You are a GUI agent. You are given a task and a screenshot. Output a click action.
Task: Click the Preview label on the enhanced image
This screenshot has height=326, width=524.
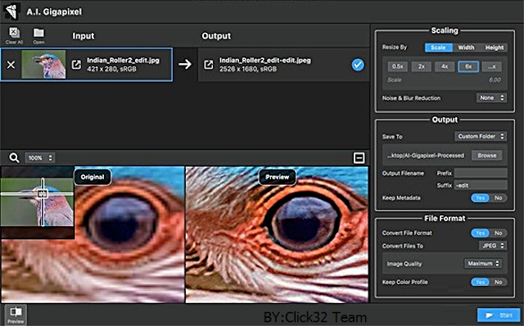277,177
